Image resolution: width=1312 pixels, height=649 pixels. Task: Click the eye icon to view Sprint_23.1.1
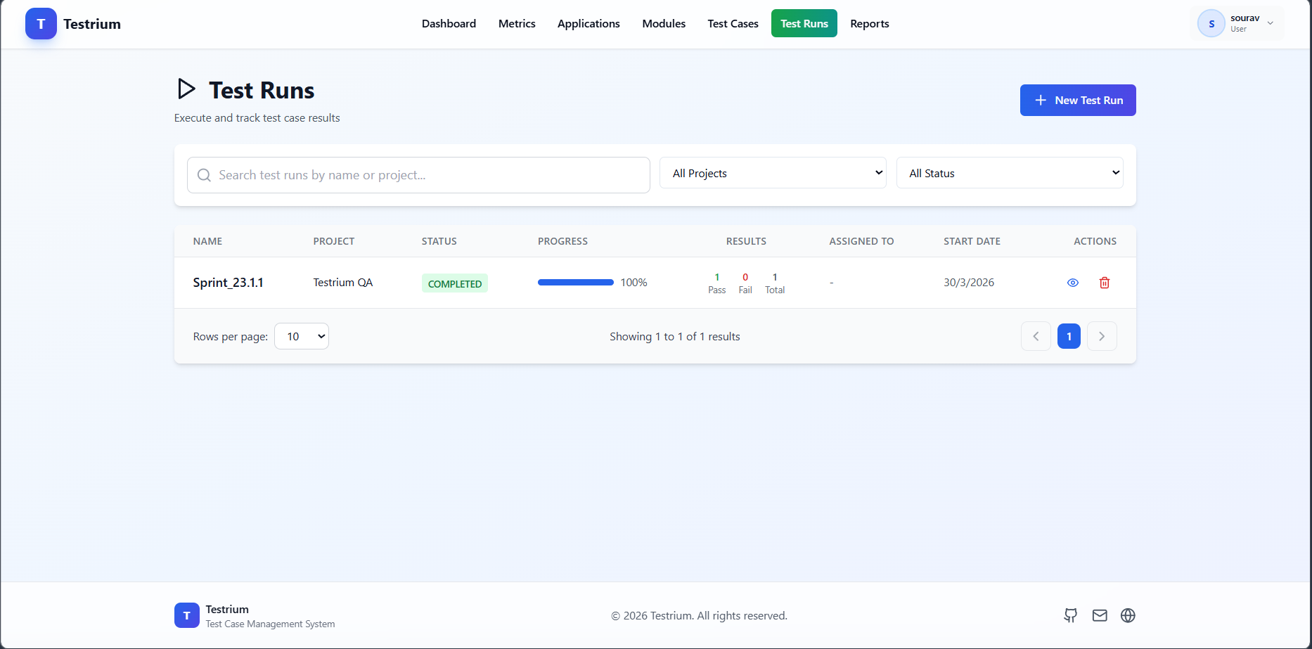click(x=1072, y=283)
